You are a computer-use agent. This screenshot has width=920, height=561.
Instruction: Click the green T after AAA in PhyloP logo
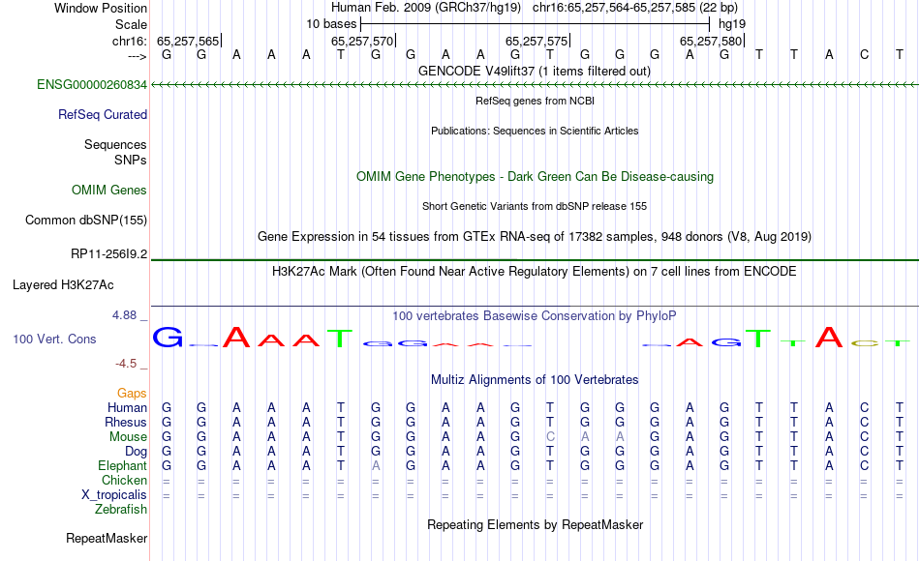340,339
